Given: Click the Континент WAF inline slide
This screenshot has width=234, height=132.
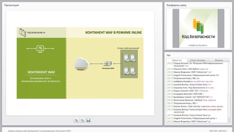Looking at the screenshot, I should point(80,63).
